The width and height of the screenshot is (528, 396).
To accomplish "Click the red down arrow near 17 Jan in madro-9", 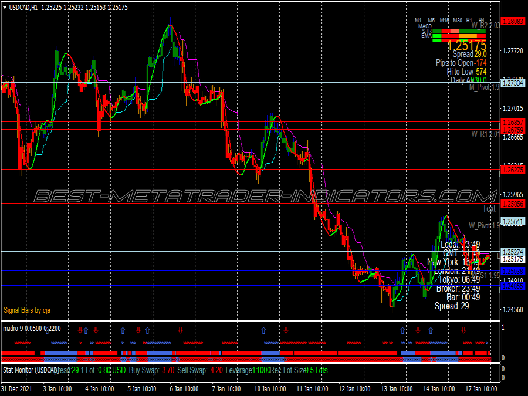I will (x=463, y=330).
